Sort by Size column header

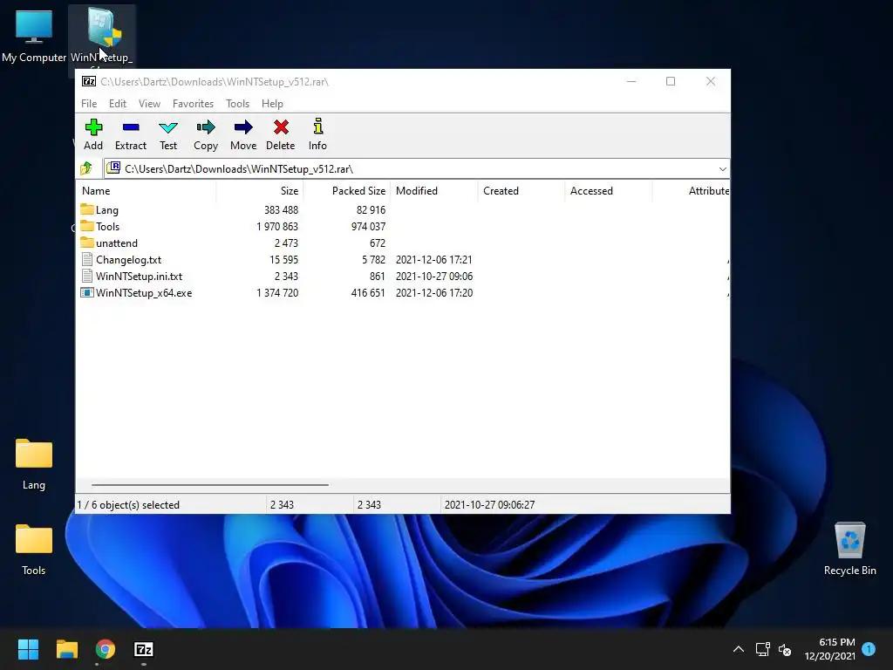(x=260, y=191)
